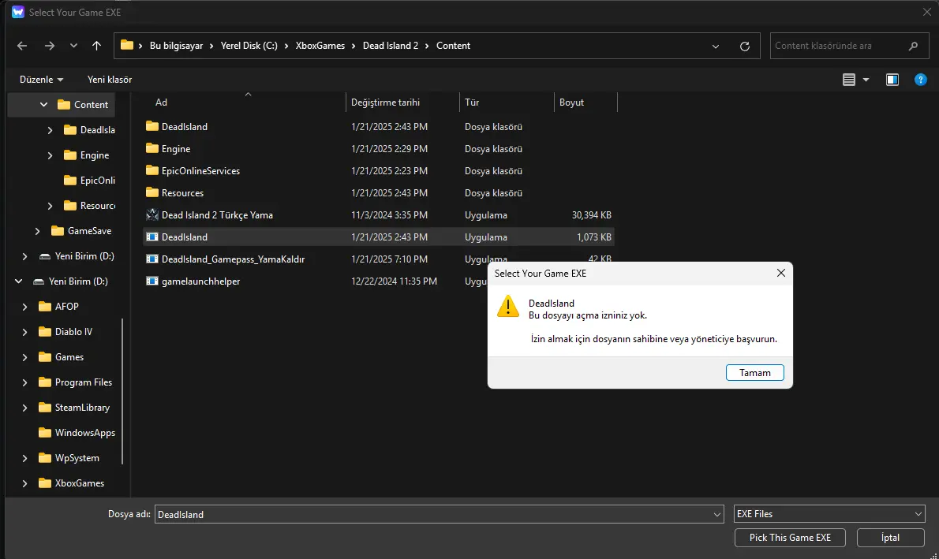Refresh the Content folder view

coord(744,46)
